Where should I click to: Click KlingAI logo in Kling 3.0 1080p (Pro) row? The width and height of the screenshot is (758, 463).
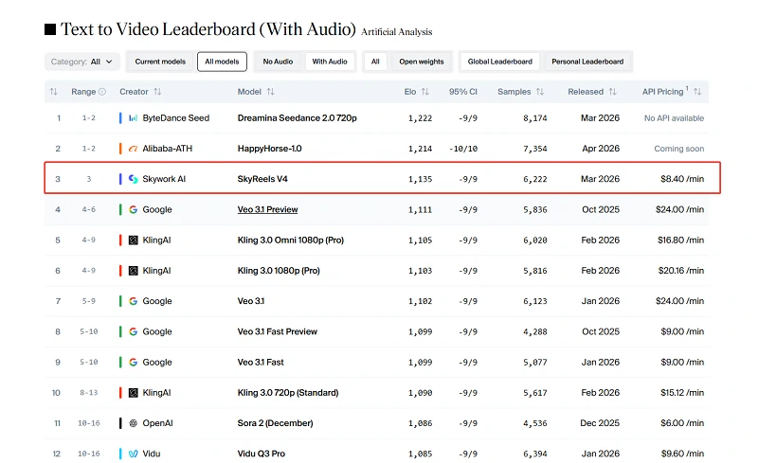pos(133,271)
